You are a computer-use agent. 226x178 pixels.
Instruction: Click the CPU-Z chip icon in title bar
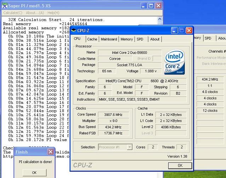(x=74, y=30)
